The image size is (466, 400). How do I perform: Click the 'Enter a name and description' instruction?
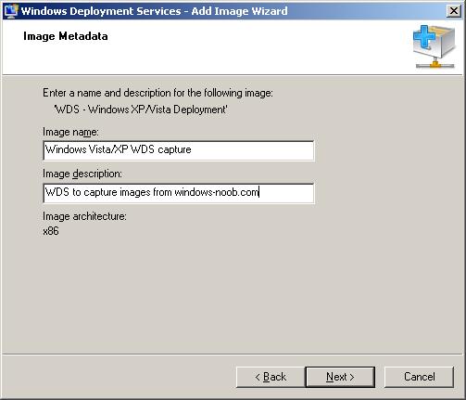click(157, 93)
